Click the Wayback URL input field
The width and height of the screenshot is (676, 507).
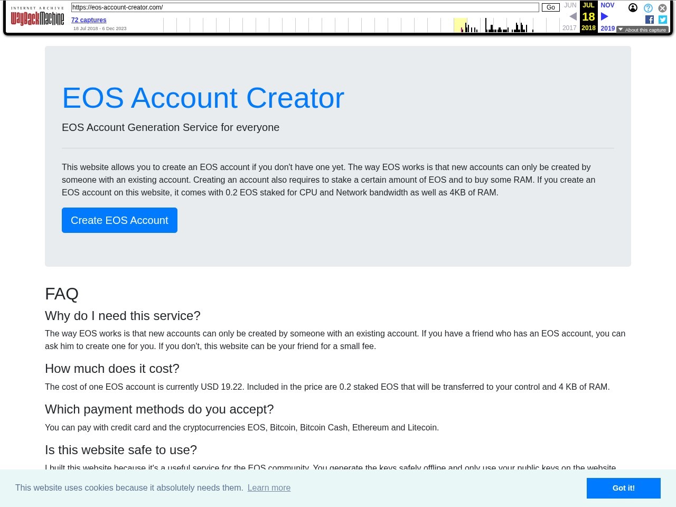(305, 7)
